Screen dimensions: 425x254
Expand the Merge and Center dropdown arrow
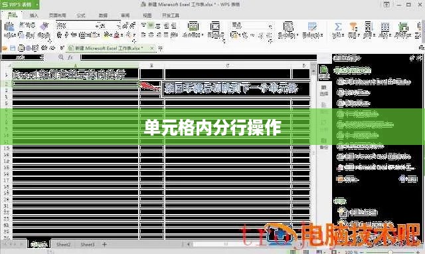(203, 35)
